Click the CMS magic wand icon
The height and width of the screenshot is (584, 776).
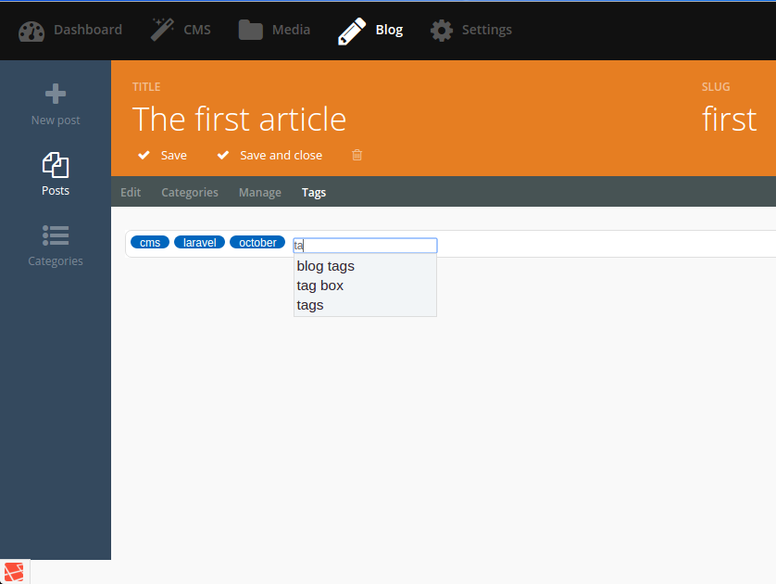pos(162,30)
